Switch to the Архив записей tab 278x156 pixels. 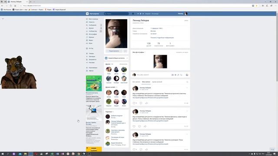[x=157, y=82]
